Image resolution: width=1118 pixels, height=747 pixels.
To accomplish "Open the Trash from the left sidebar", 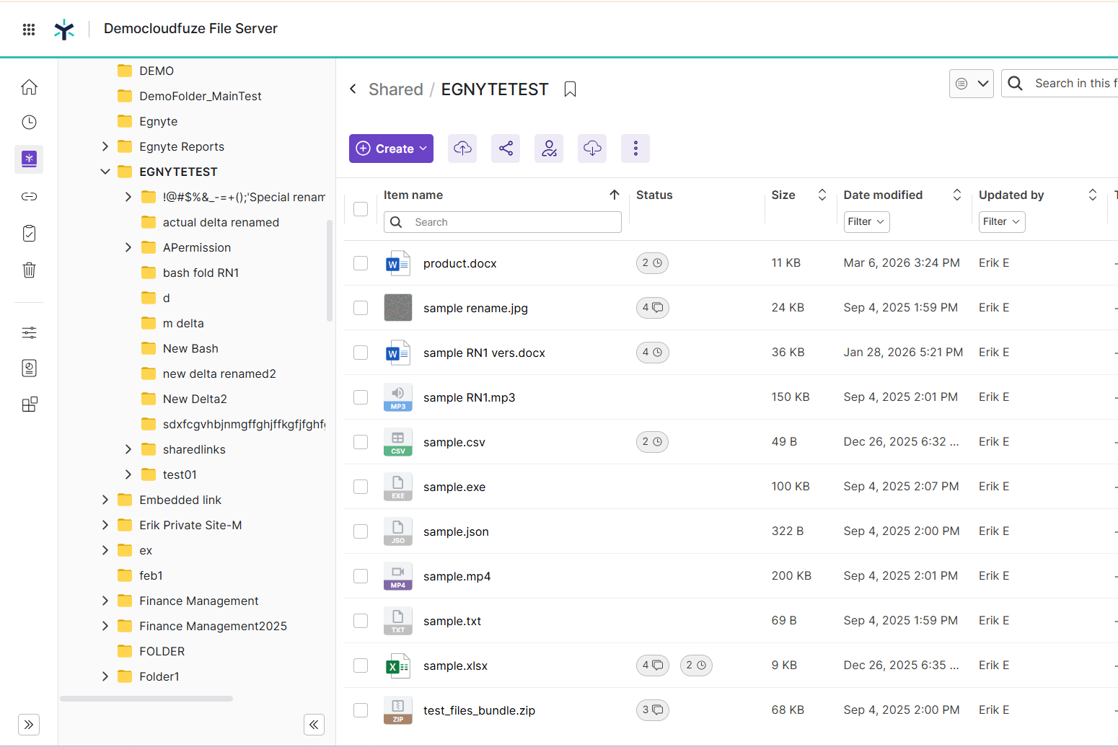I will click(29, 270).
